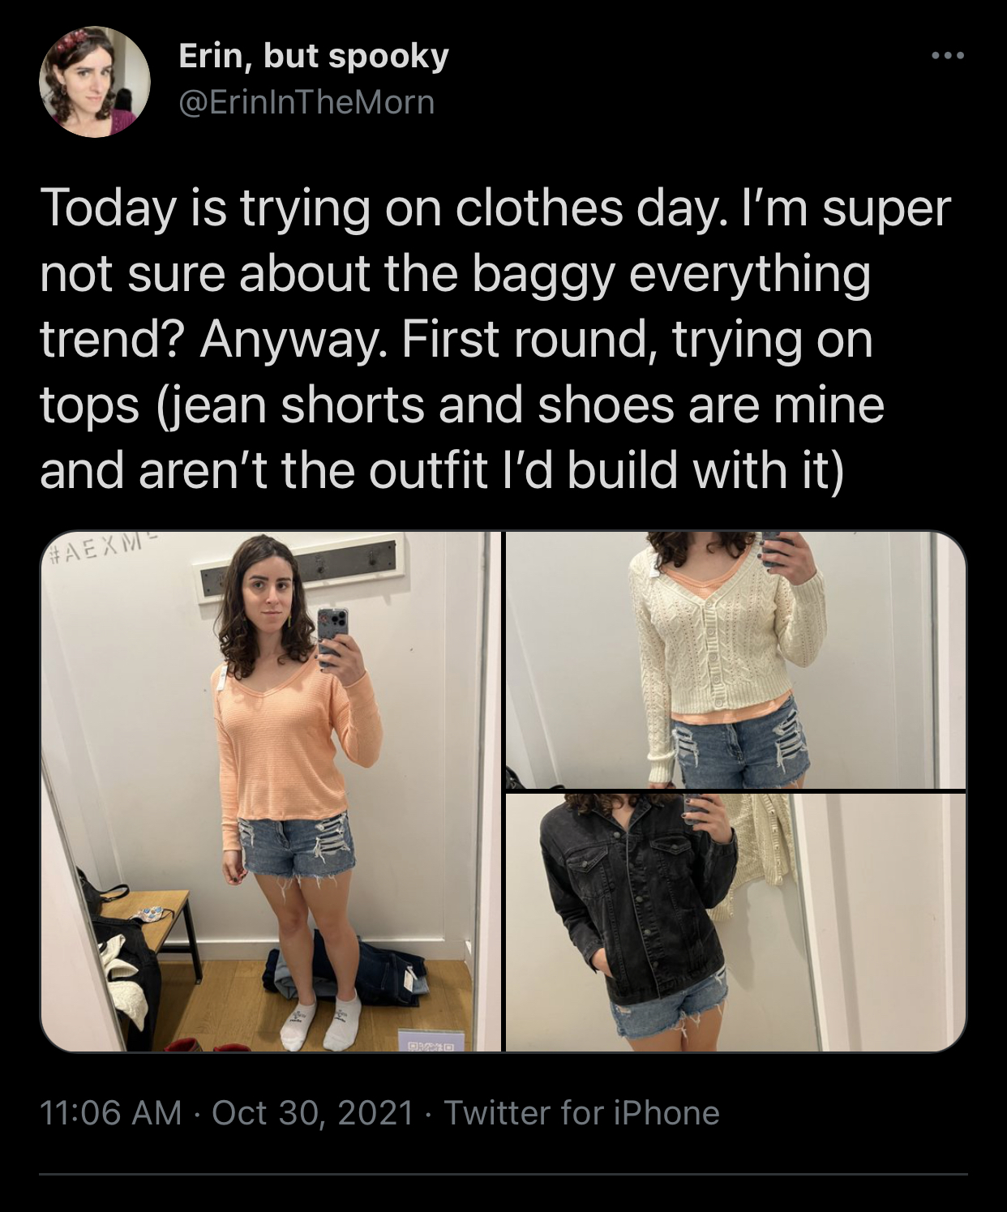The image size is (1007, 1212).
Task: Tap the tweet line mentioning "baggy everything"
Action: 455,274
